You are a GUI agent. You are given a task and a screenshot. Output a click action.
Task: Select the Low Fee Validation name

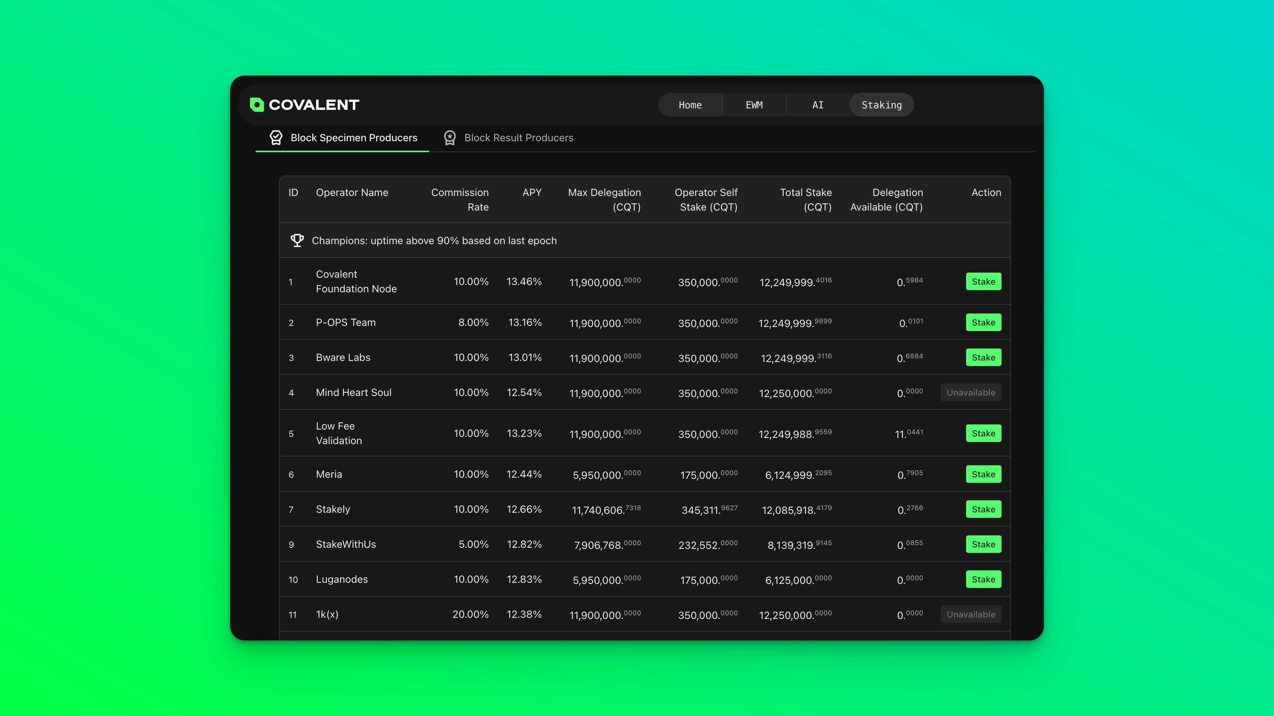pos(339,433)
